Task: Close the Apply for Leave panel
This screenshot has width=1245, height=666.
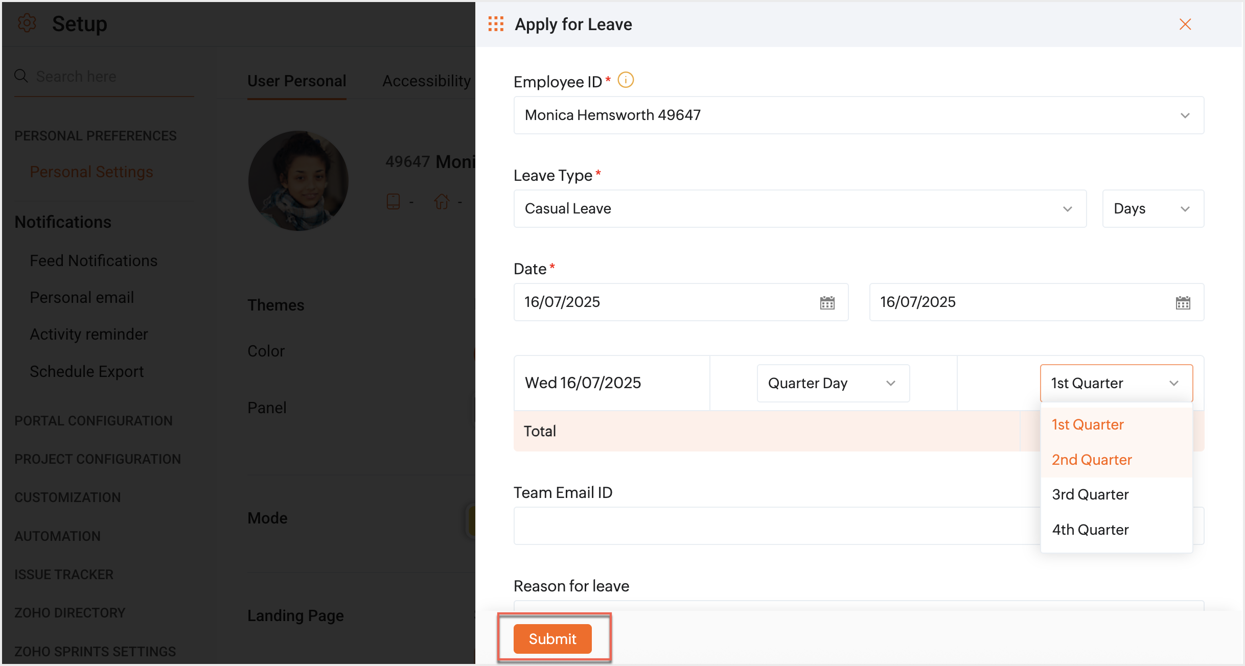Action: coord(1185,25)
